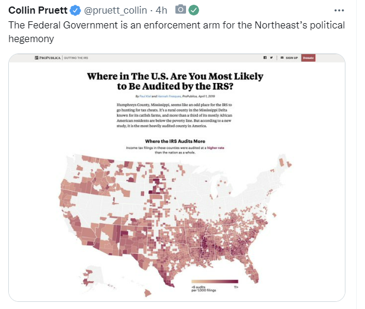365x309 pixels.
Task: Open Collin Pruett's profile name
Action: (x=38, y=10)
